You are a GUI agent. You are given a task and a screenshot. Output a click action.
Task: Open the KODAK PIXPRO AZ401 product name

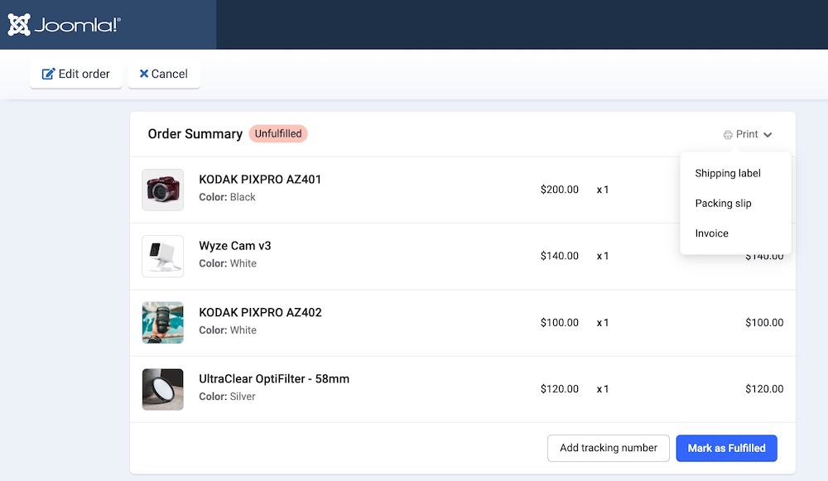pyautogui.click(x=260, y=179)
